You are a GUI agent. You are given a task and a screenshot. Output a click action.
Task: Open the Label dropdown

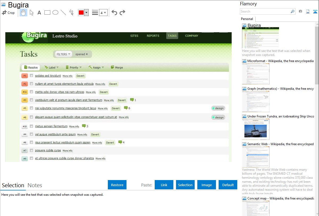(51, 67)
